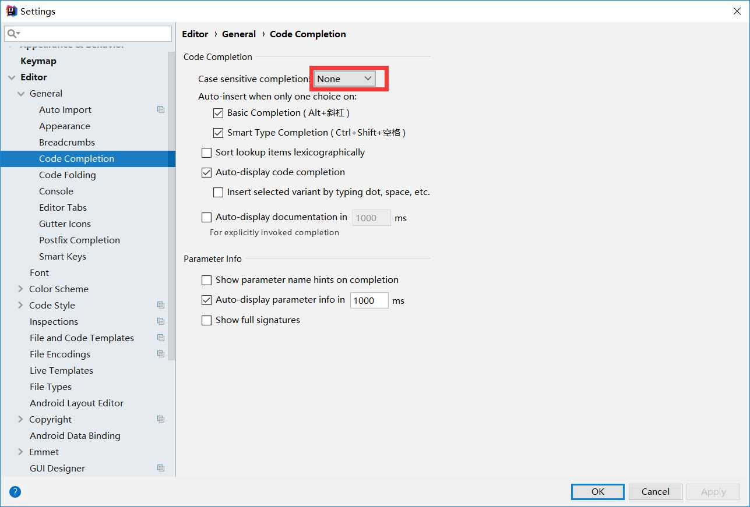Click the Cancel button
The width and height of the screenshot is (750, 507).
655,491
